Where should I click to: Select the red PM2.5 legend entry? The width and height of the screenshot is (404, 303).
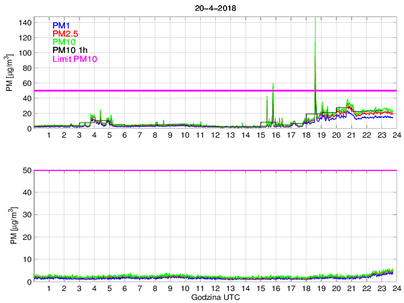(x=65, y=34)
